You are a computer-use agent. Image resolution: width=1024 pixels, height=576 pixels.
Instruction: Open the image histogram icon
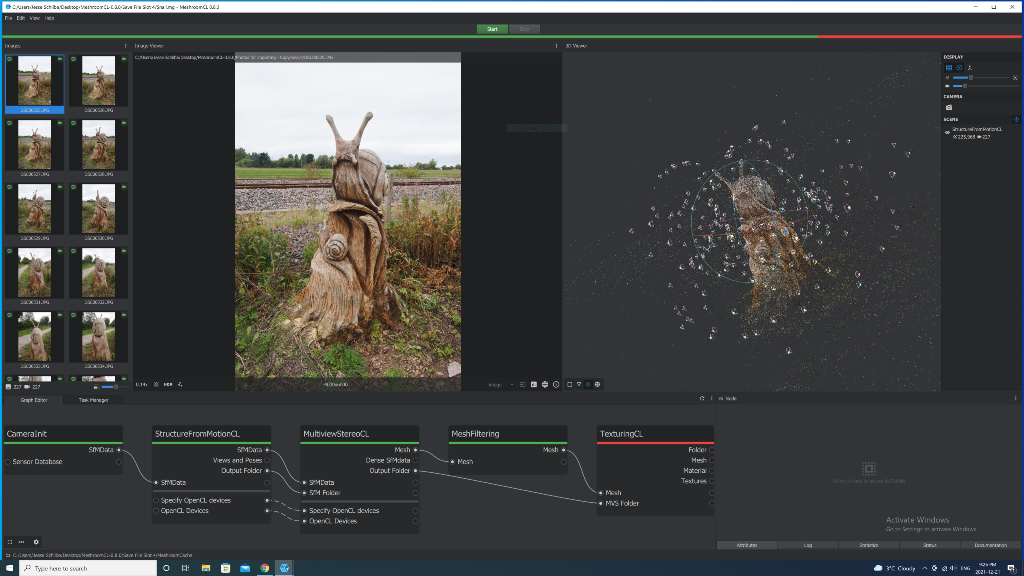pyautogui.click(x=534, y=384)
